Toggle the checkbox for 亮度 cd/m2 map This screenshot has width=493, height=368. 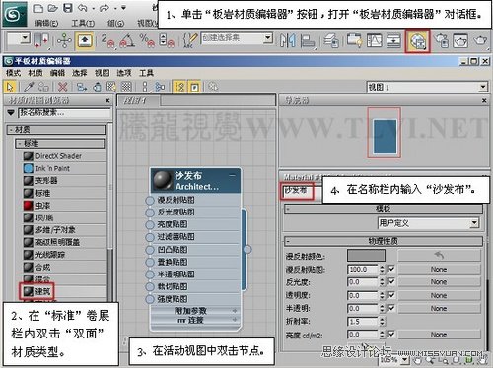click(x=391, y=335)
